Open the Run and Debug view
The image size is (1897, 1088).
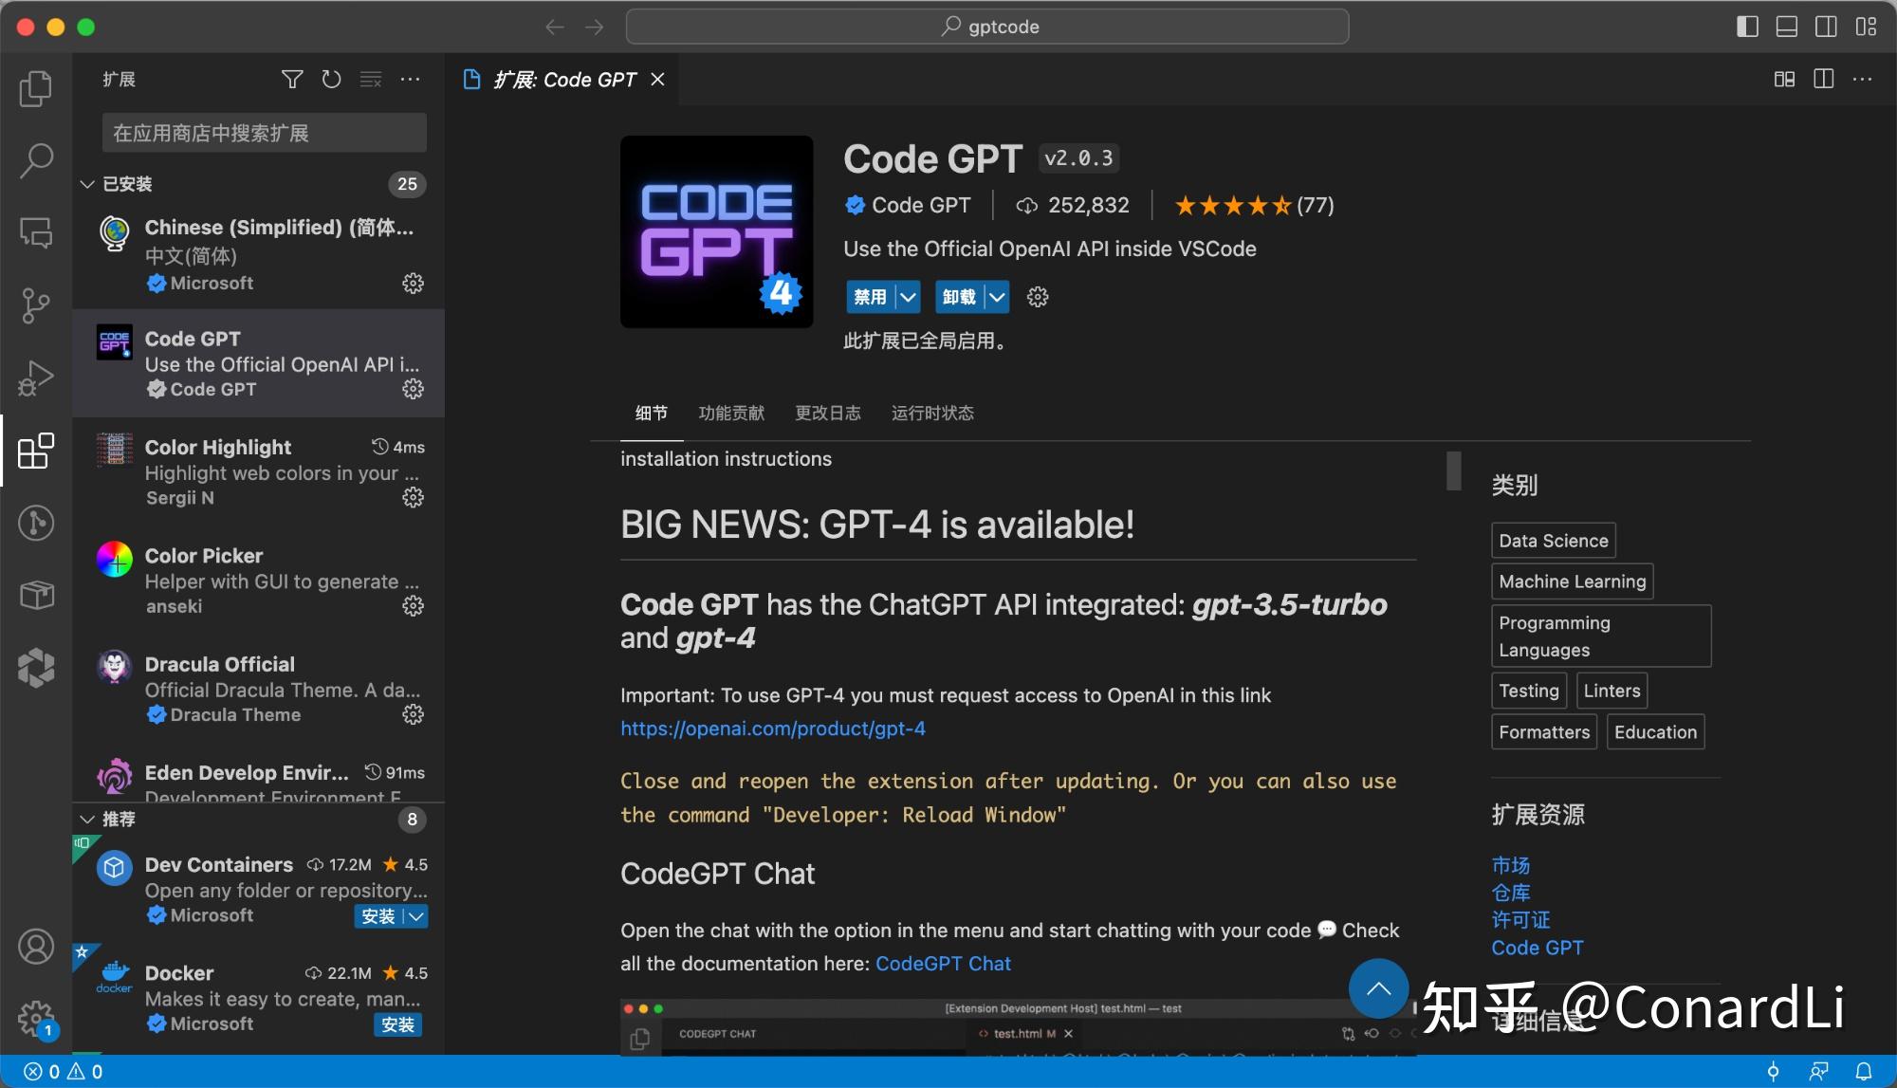(x=36, y=378)
